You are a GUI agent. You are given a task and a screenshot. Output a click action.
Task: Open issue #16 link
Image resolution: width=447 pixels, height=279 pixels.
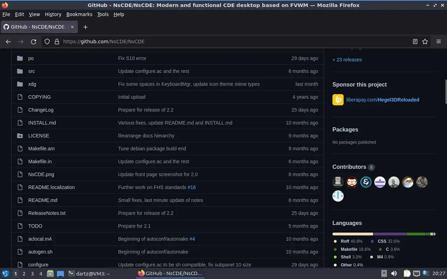click(192, 187)
